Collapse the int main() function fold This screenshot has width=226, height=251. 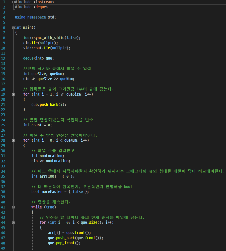point(14,28)
